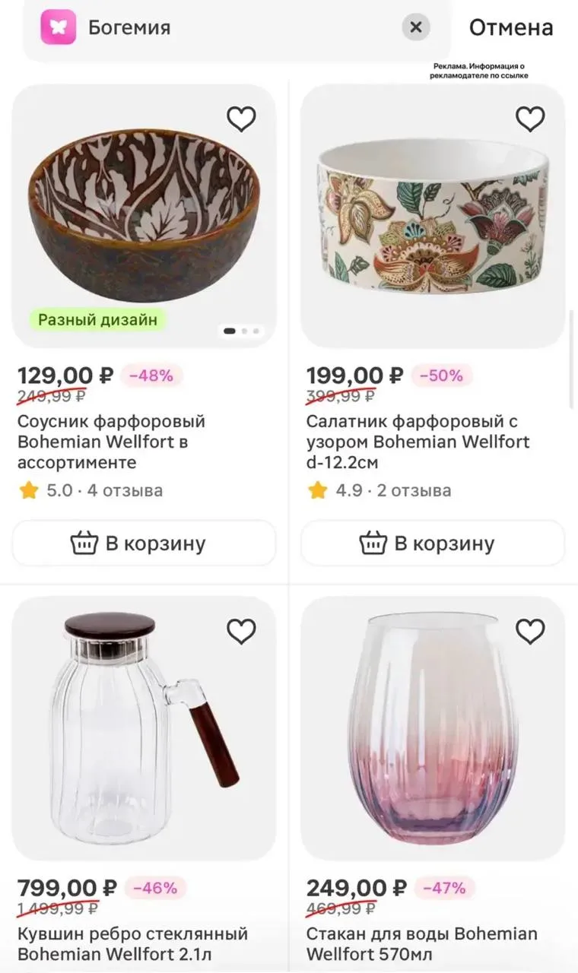Tap the image carousel dots on the sauce bowl
578x973 pixels.
pos(241,331)
